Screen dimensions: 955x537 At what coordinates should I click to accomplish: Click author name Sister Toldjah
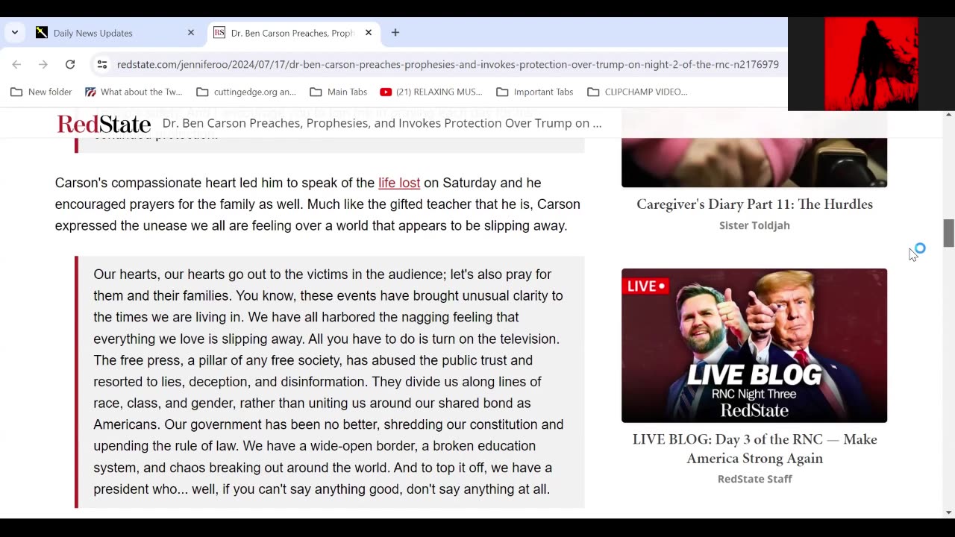(x=754, y=225)
